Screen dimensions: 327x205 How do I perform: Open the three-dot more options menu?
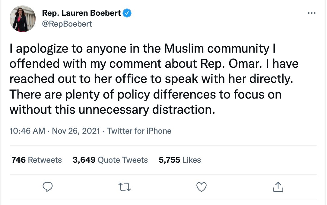coord(312,13)
